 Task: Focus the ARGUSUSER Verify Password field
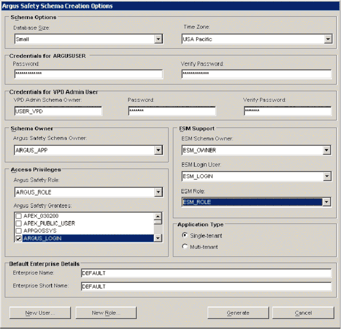pyautogui.click(x=257, y=74)
